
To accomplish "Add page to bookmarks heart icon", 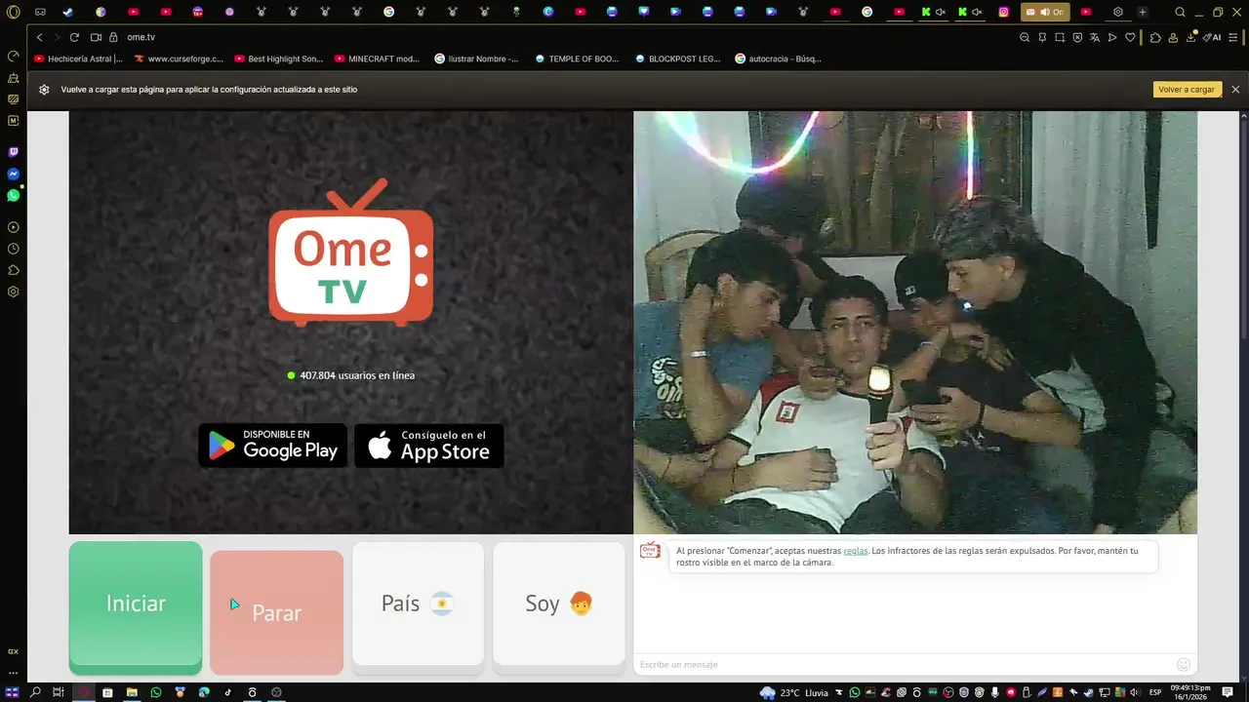I will pos(1130,37).
